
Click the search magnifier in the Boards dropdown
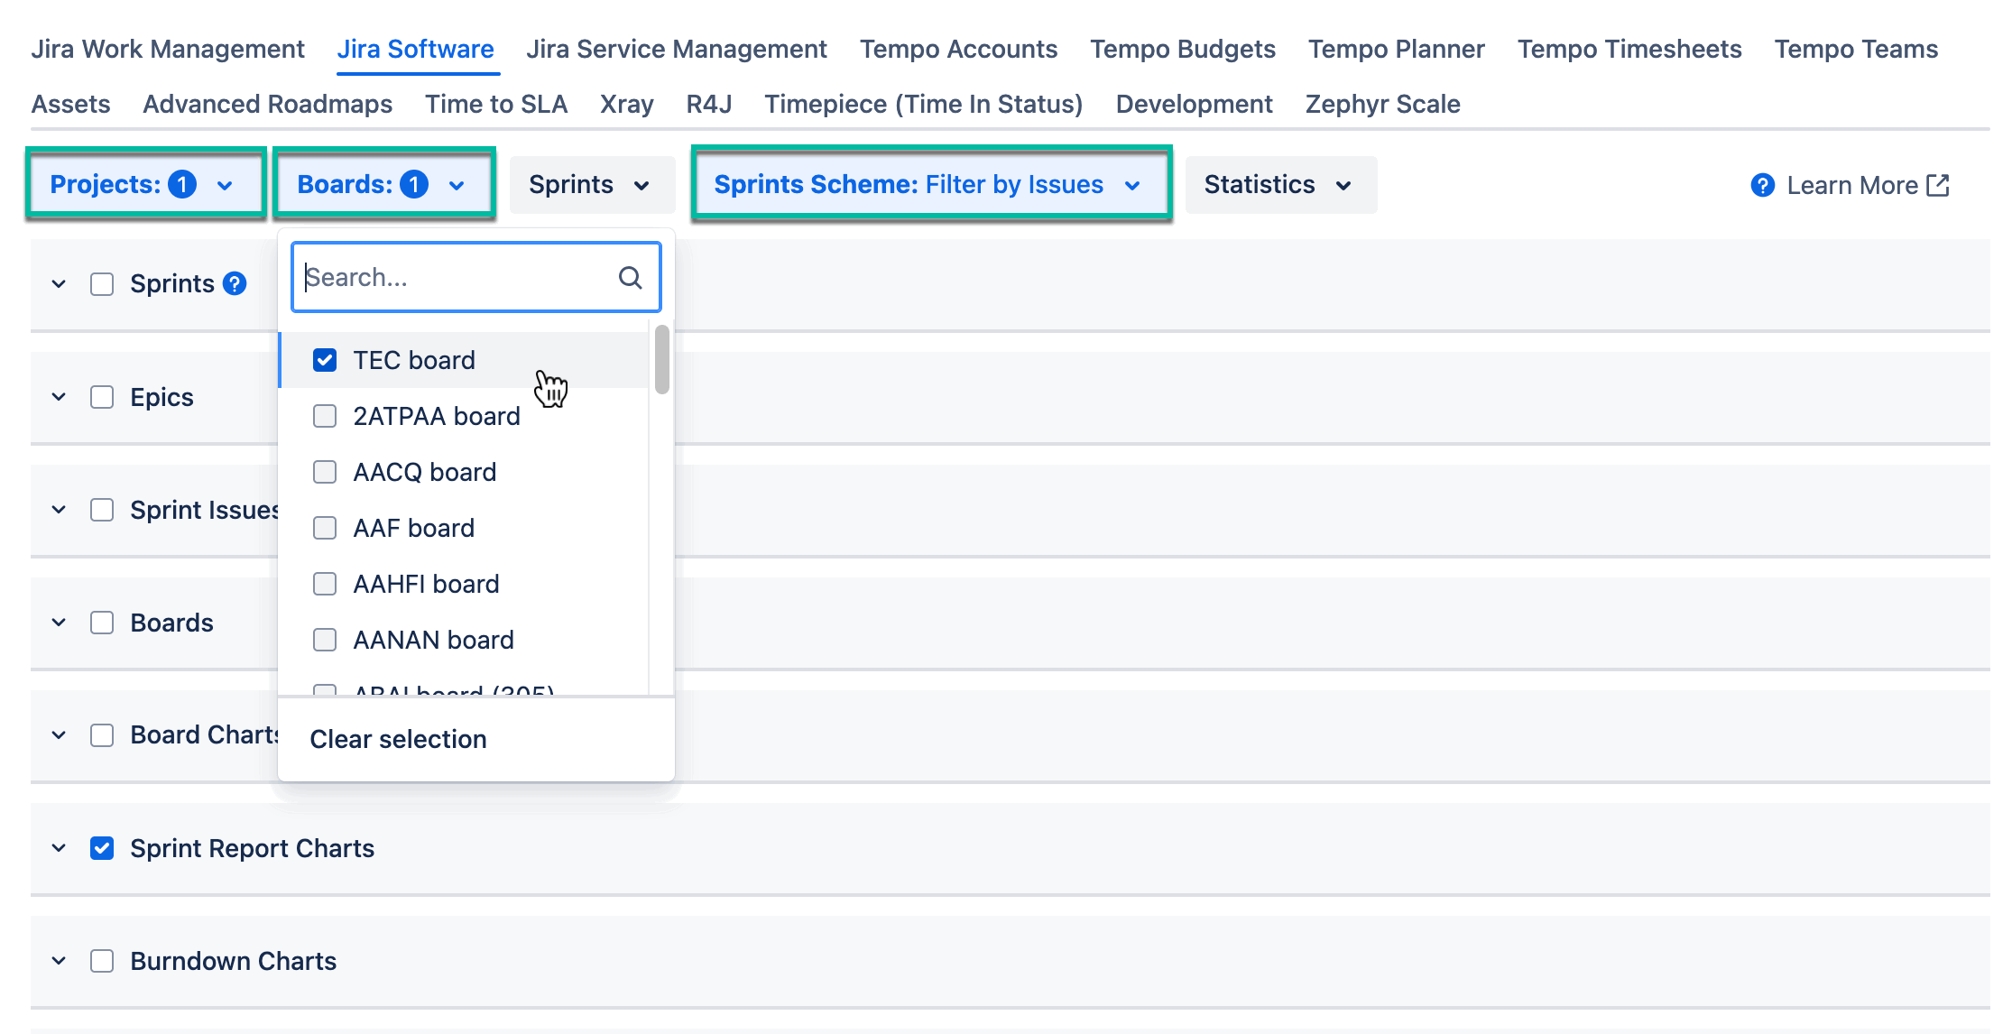[629, 277]
